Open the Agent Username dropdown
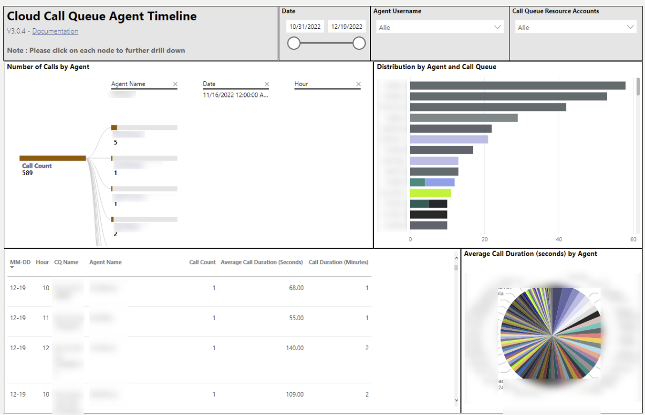The height and width of the screenshot is (415, 645). 498,26
